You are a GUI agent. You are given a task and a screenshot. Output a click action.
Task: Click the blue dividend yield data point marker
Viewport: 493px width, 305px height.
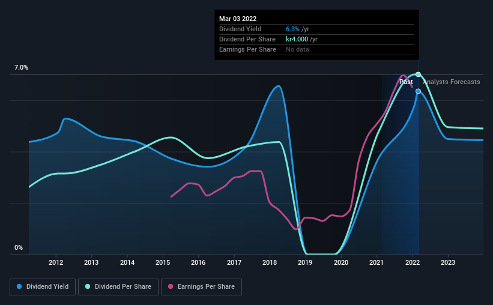tap(418, 91)
